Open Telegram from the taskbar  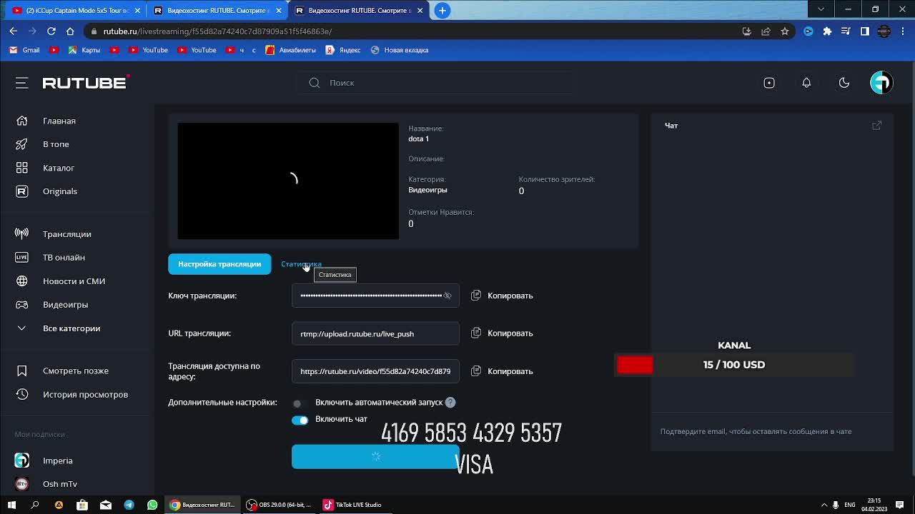pyautogui.click(x=129, y=505)
